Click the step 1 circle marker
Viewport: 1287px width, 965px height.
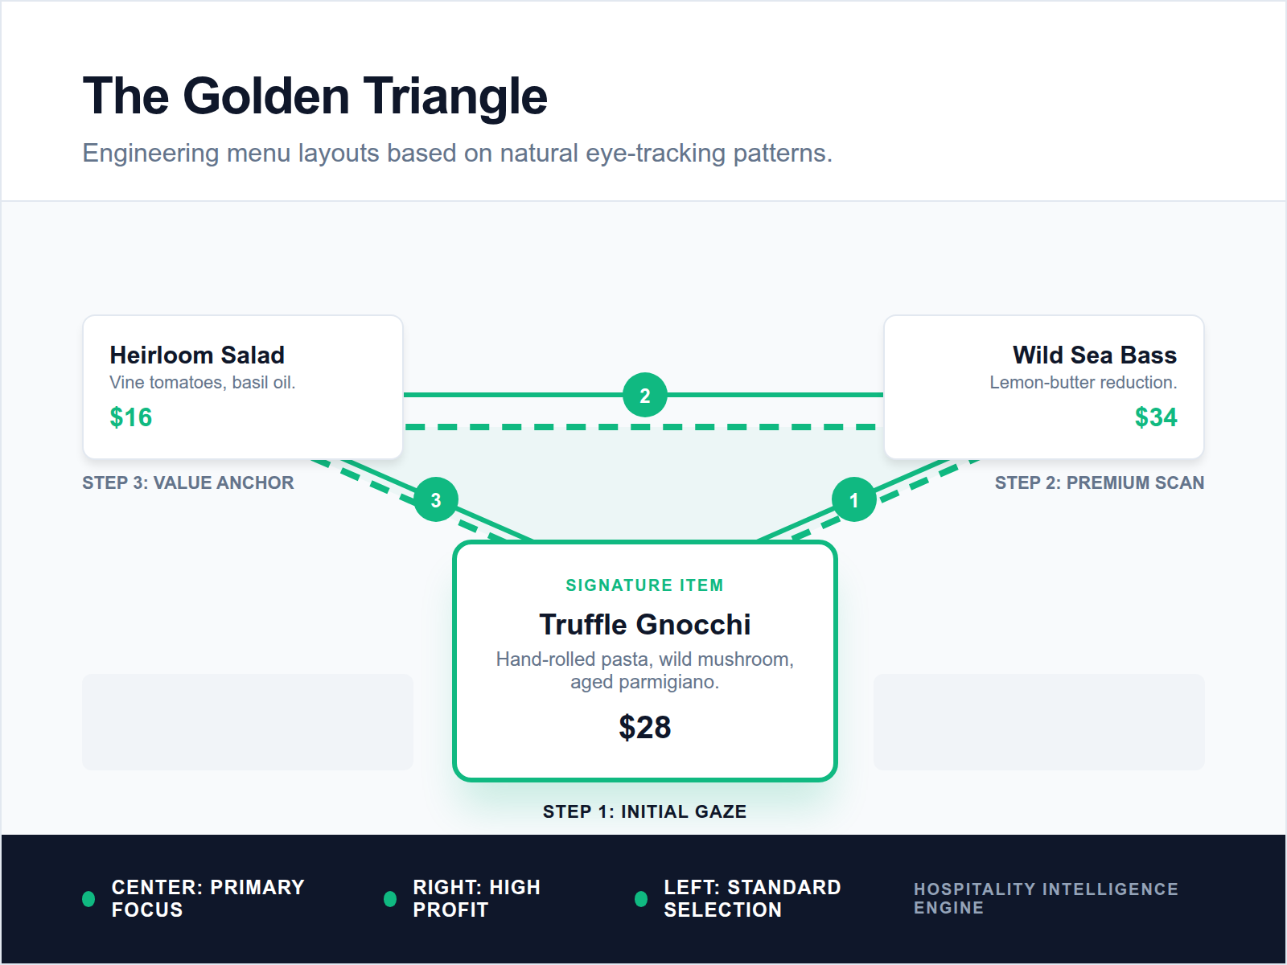853,499
